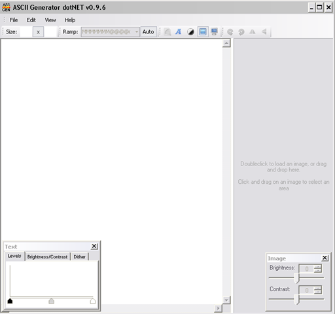335x314 pixels.
Task: Click the computer monitor icon in toolbar
Action: [214, 32]
